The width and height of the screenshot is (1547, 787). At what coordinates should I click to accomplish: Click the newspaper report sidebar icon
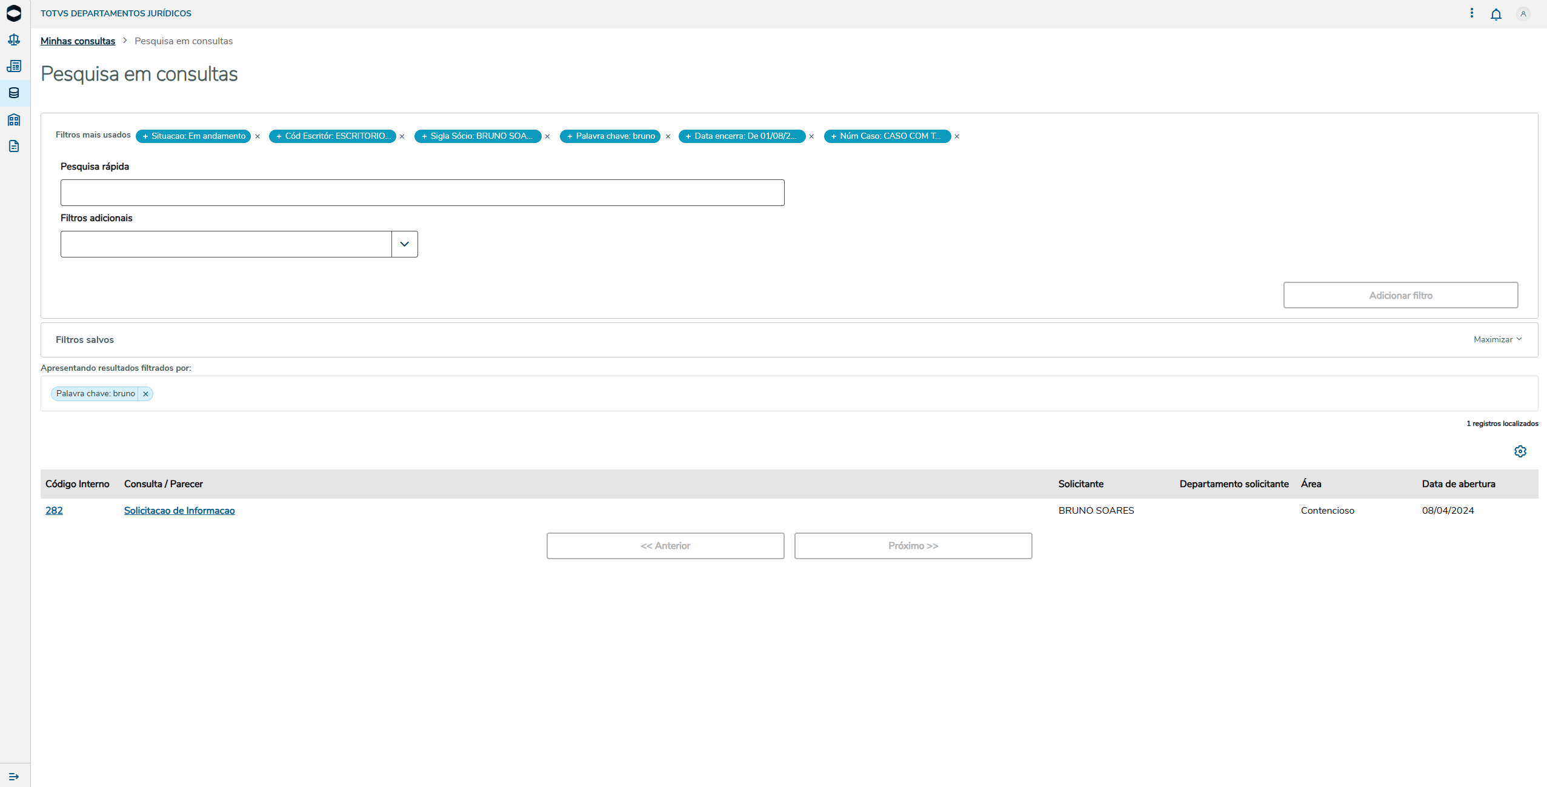tap(14, 66)
